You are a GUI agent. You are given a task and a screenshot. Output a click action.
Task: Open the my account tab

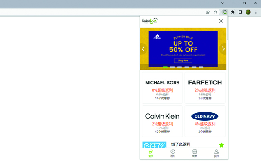point(216,153)
